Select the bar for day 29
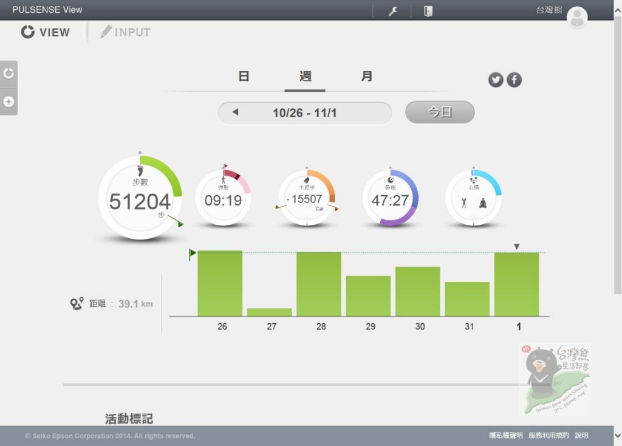Viewport: 622px width, 446px height. tap(368, 296)
